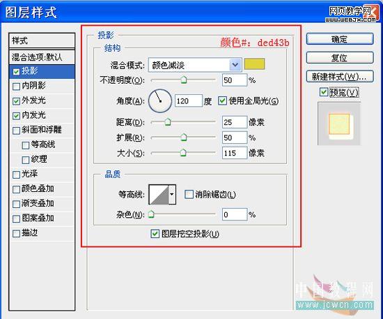Click the style preview thumbnail
Screen dimensions: 383x319
339,124
